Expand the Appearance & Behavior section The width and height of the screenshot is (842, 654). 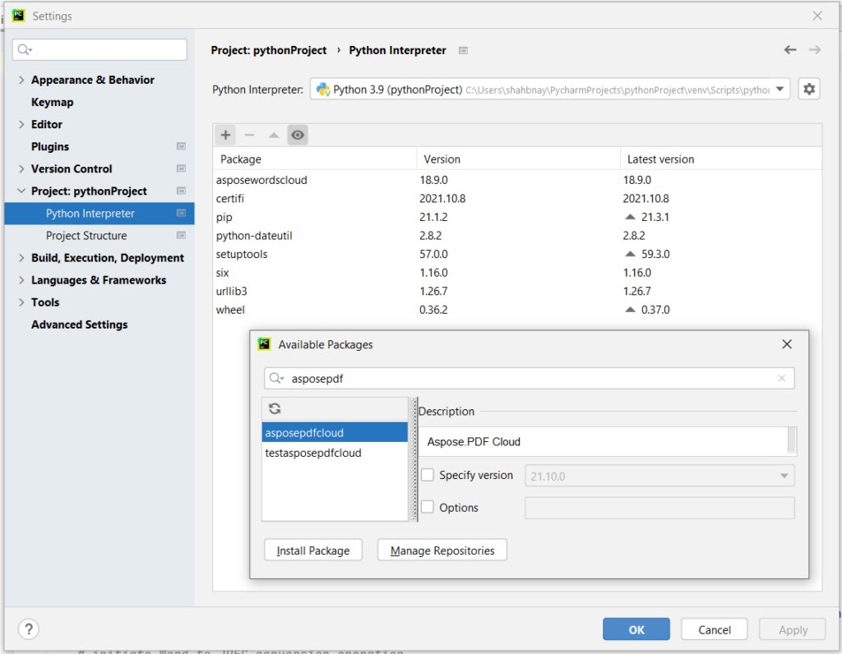coord(21,80)
